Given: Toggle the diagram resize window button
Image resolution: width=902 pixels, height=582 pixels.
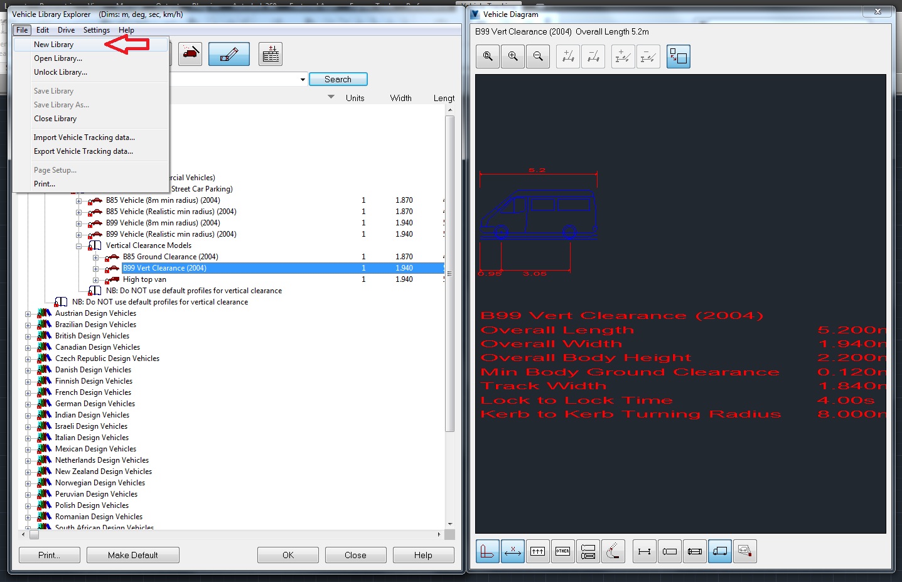Looking at the screenshot, I should (x=679, y=57).
